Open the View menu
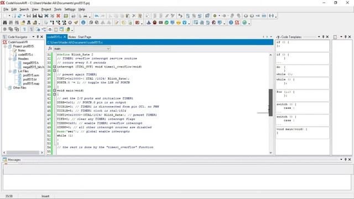354x199 pixels. click(x=35, y=9)
